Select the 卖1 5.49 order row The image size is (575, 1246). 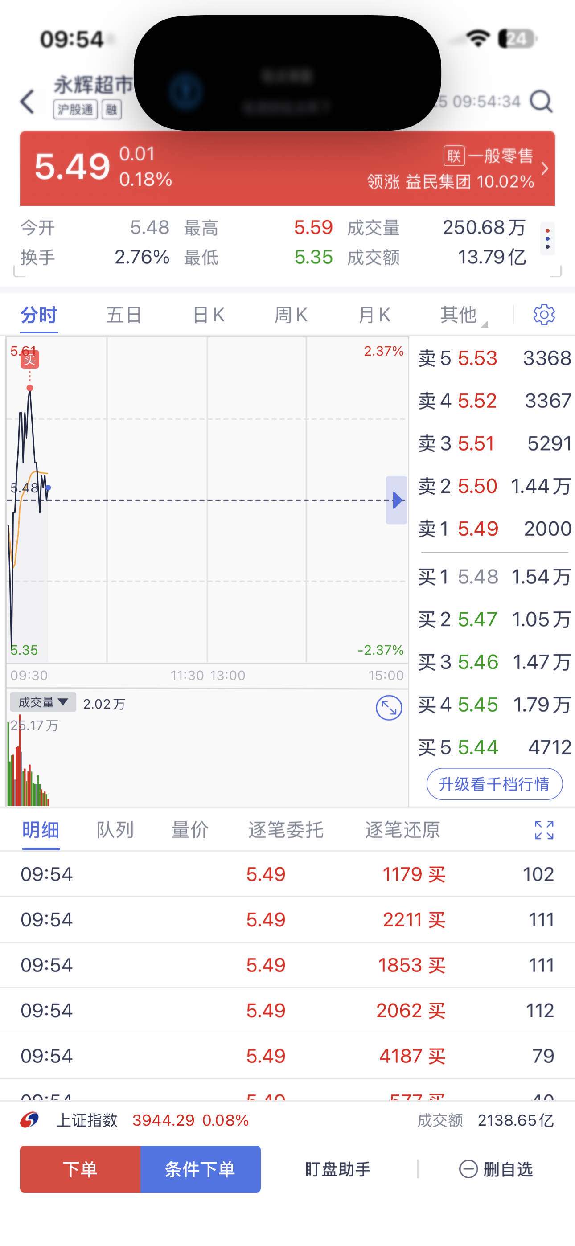coord(494,529)
